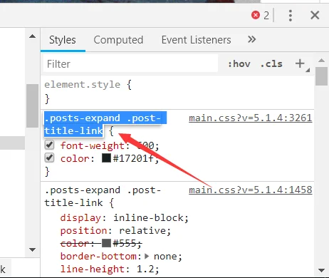Show more tabs with double chevron
The height and width of the screenshot is (278, 329).
click(x=251, y=39)
